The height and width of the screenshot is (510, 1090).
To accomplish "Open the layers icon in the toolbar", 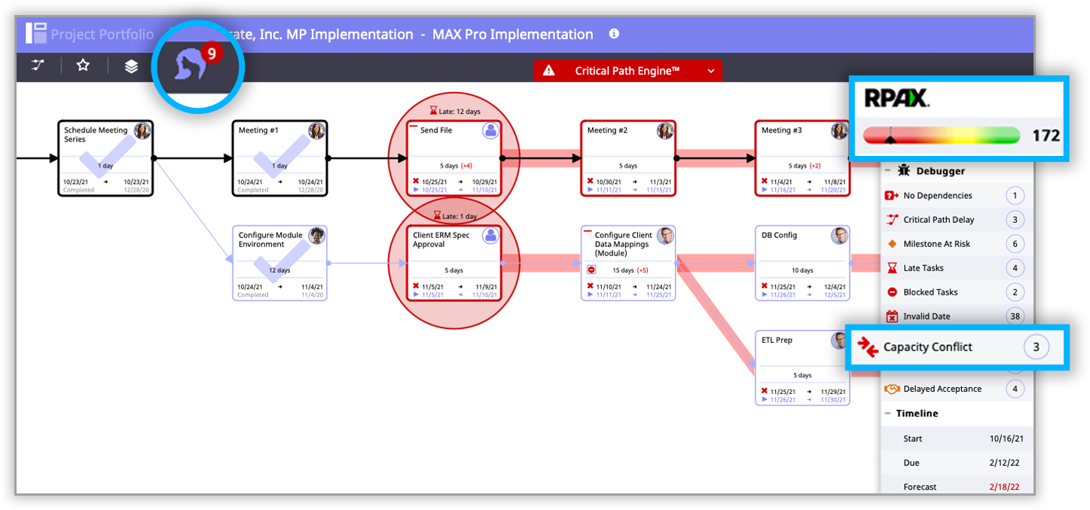I will point(130,66).
